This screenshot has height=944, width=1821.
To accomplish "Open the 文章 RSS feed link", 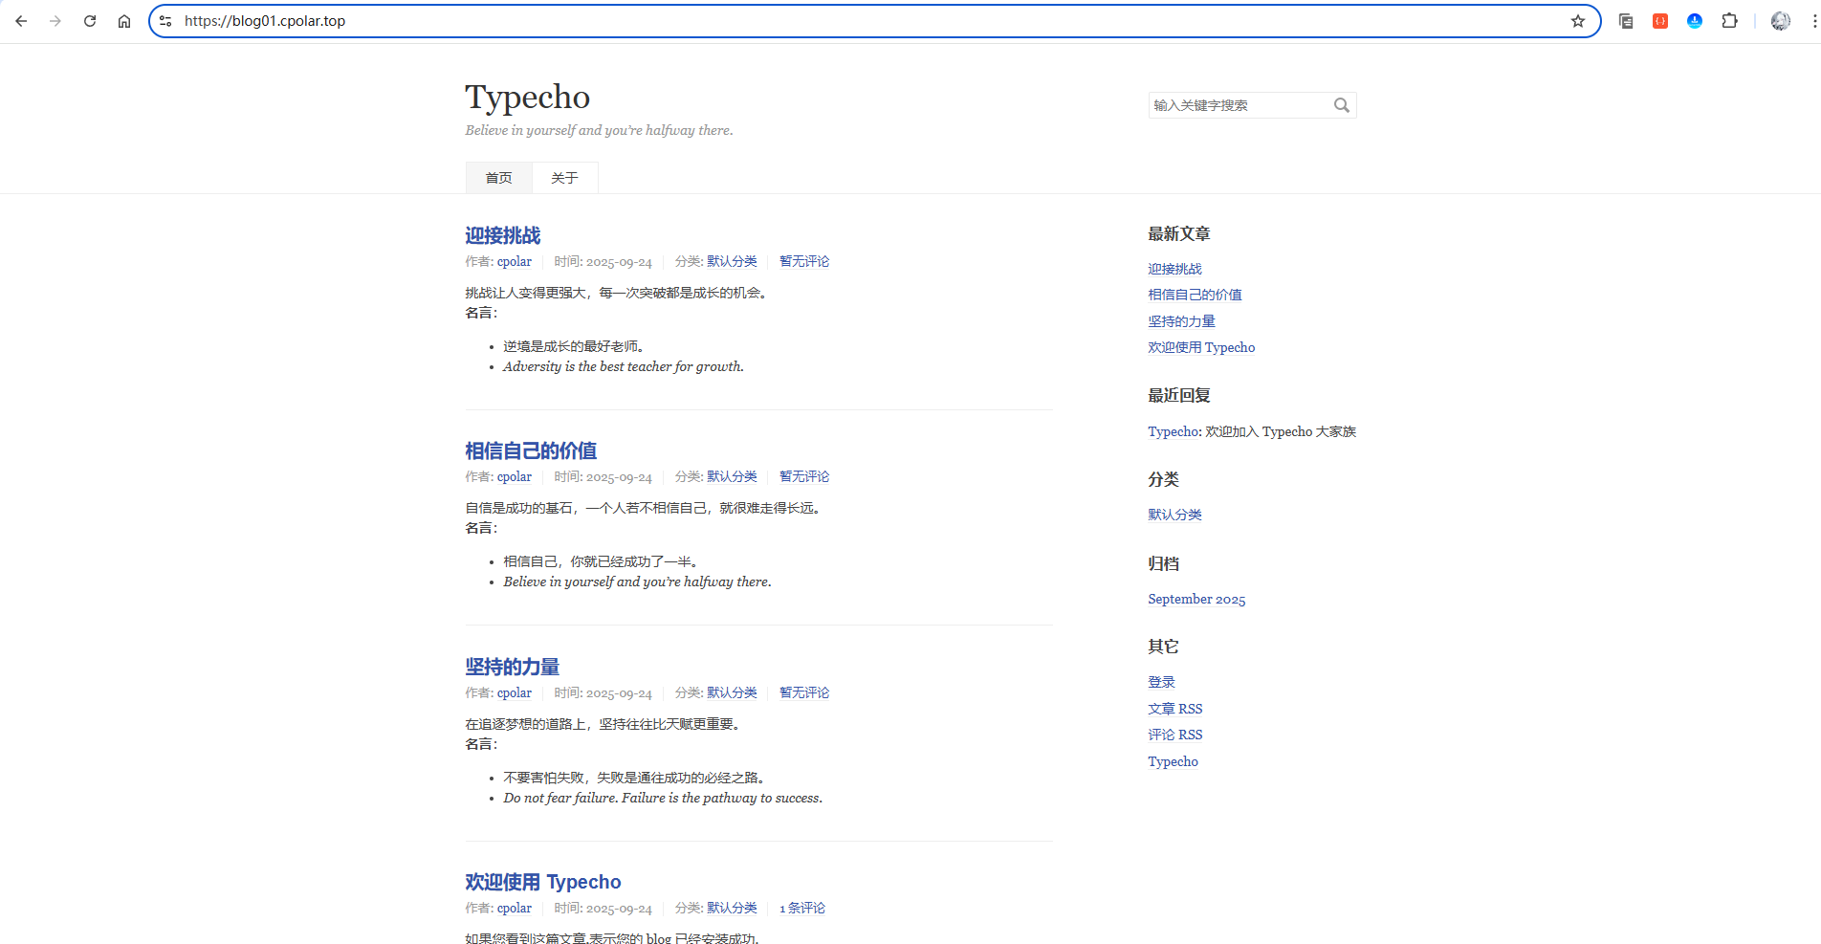I will pyautogui.click(x=1174, y=709).
